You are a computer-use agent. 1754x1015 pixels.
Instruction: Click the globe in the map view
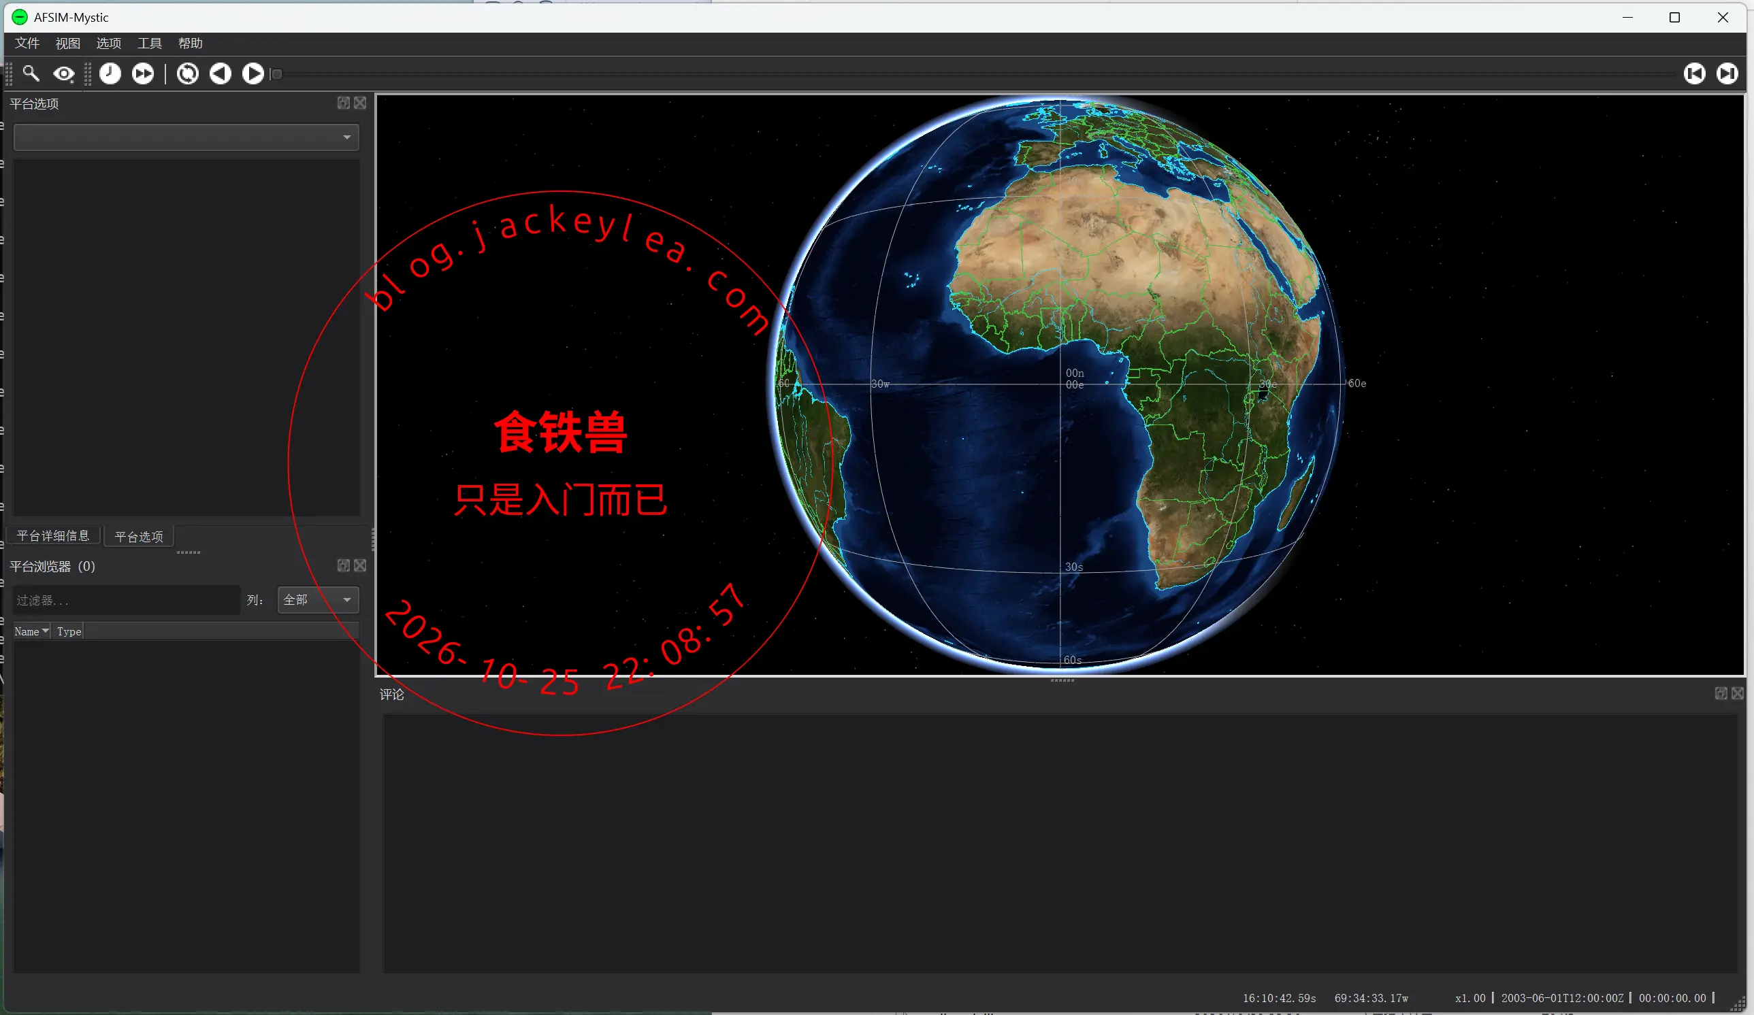coord(1056,385)
